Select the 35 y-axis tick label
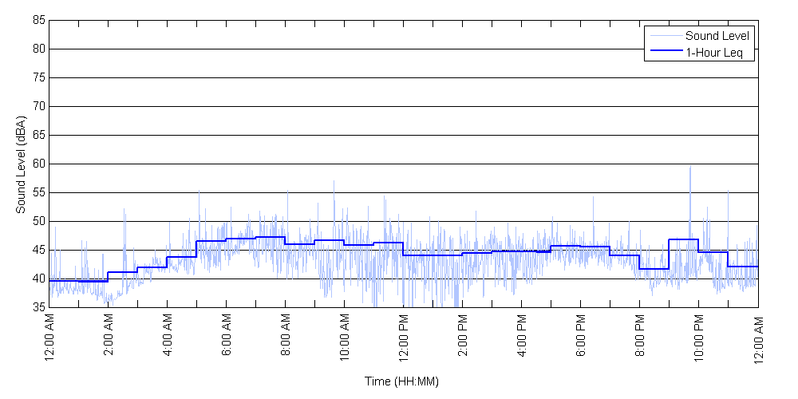The height and width of the screenshot is (399, 798). [38, 307]
